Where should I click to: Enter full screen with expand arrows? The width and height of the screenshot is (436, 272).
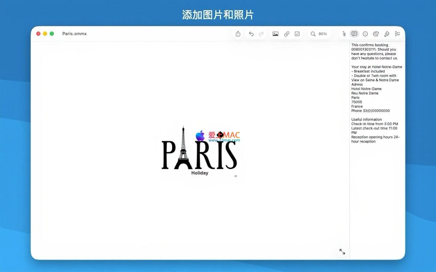342,252
